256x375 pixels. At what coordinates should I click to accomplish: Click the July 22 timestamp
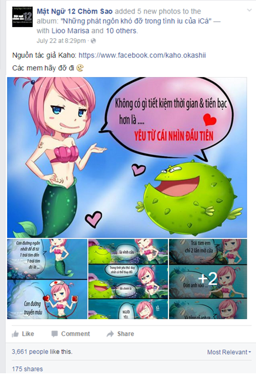click(x=61, y=41)
